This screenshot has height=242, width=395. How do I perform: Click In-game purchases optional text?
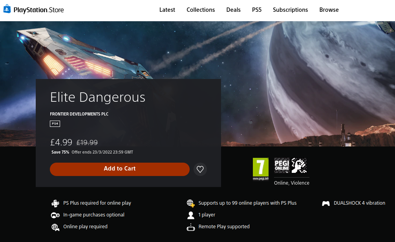[94, 215]
